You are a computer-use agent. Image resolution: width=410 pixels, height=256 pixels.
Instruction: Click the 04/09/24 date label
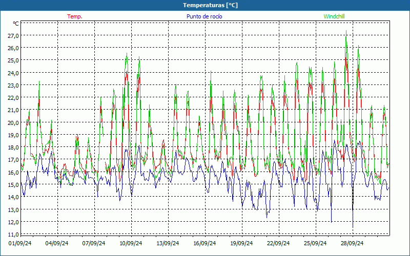[x=57, y=243]
